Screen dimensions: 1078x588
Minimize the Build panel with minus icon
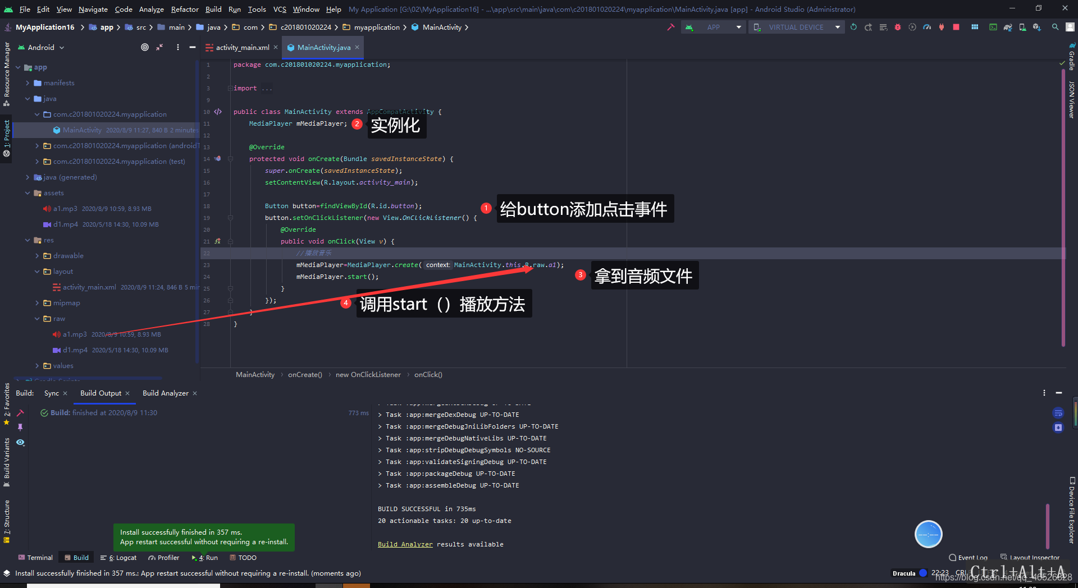pyautogui.click(x=1059, y=393)
